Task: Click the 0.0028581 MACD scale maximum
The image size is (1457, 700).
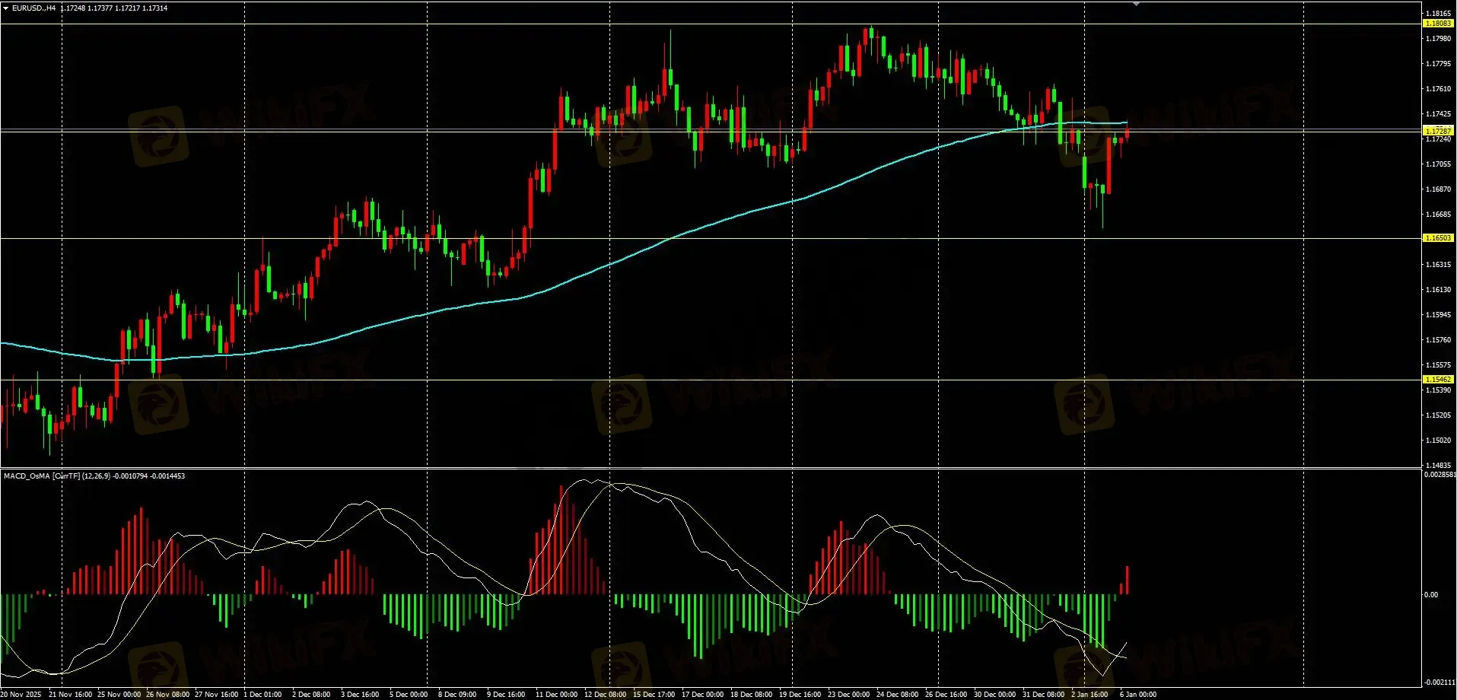Action: [x=1440, y=475]
